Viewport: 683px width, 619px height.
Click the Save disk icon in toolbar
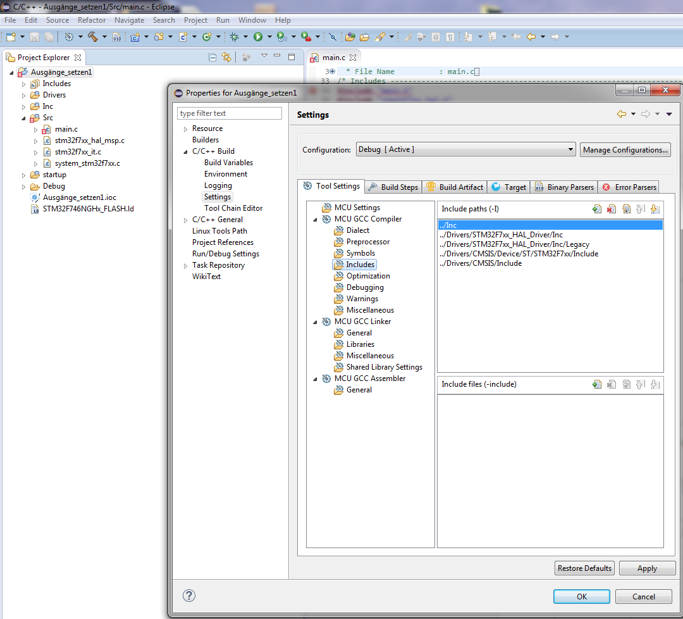coord(34,37)
